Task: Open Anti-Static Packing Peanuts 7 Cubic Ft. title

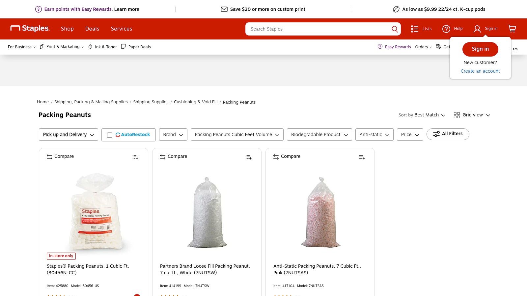Action: click(317, 269)
